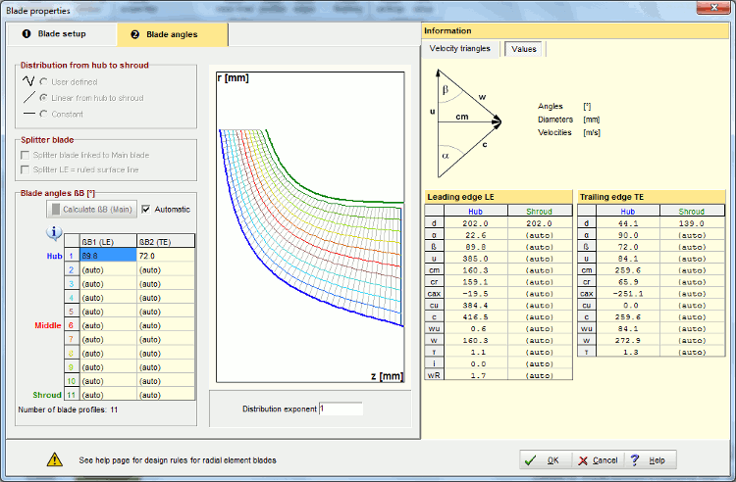Click Leading edge Shroud d value 202.0
Viewport: 736px width, 482px height.
point(540,223)
